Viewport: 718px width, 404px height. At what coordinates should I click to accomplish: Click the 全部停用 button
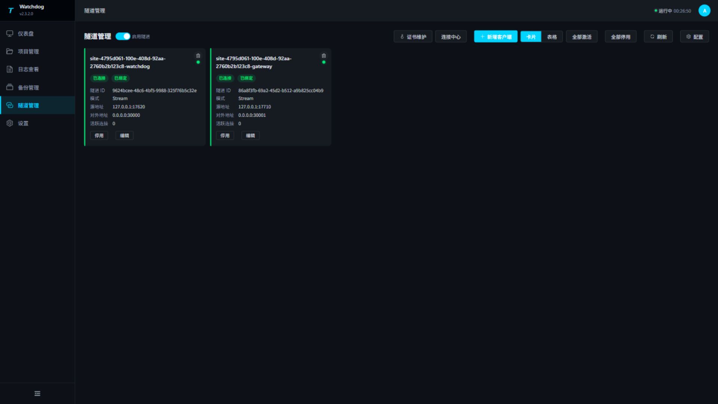coord(621,37)
